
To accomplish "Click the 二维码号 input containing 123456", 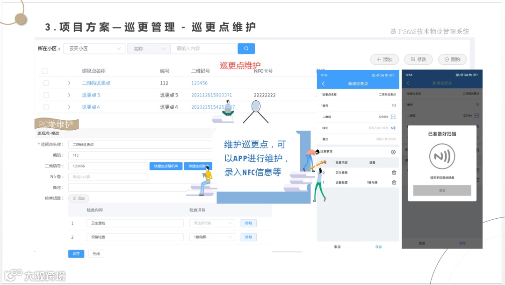I will tap(108, 166).
